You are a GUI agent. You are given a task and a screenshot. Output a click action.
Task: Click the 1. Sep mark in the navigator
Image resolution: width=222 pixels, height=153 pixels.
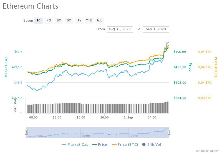coord(133,136)
